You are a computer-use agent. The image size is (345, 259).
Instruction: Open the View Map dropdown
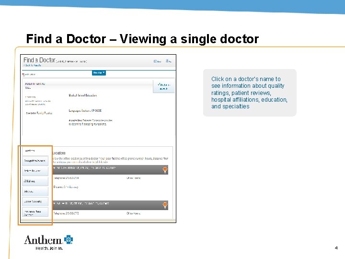pos(99,73)
